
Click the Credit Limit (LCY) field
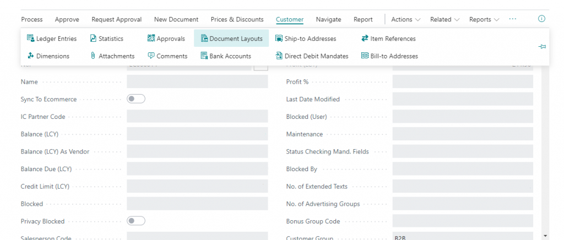197,186
